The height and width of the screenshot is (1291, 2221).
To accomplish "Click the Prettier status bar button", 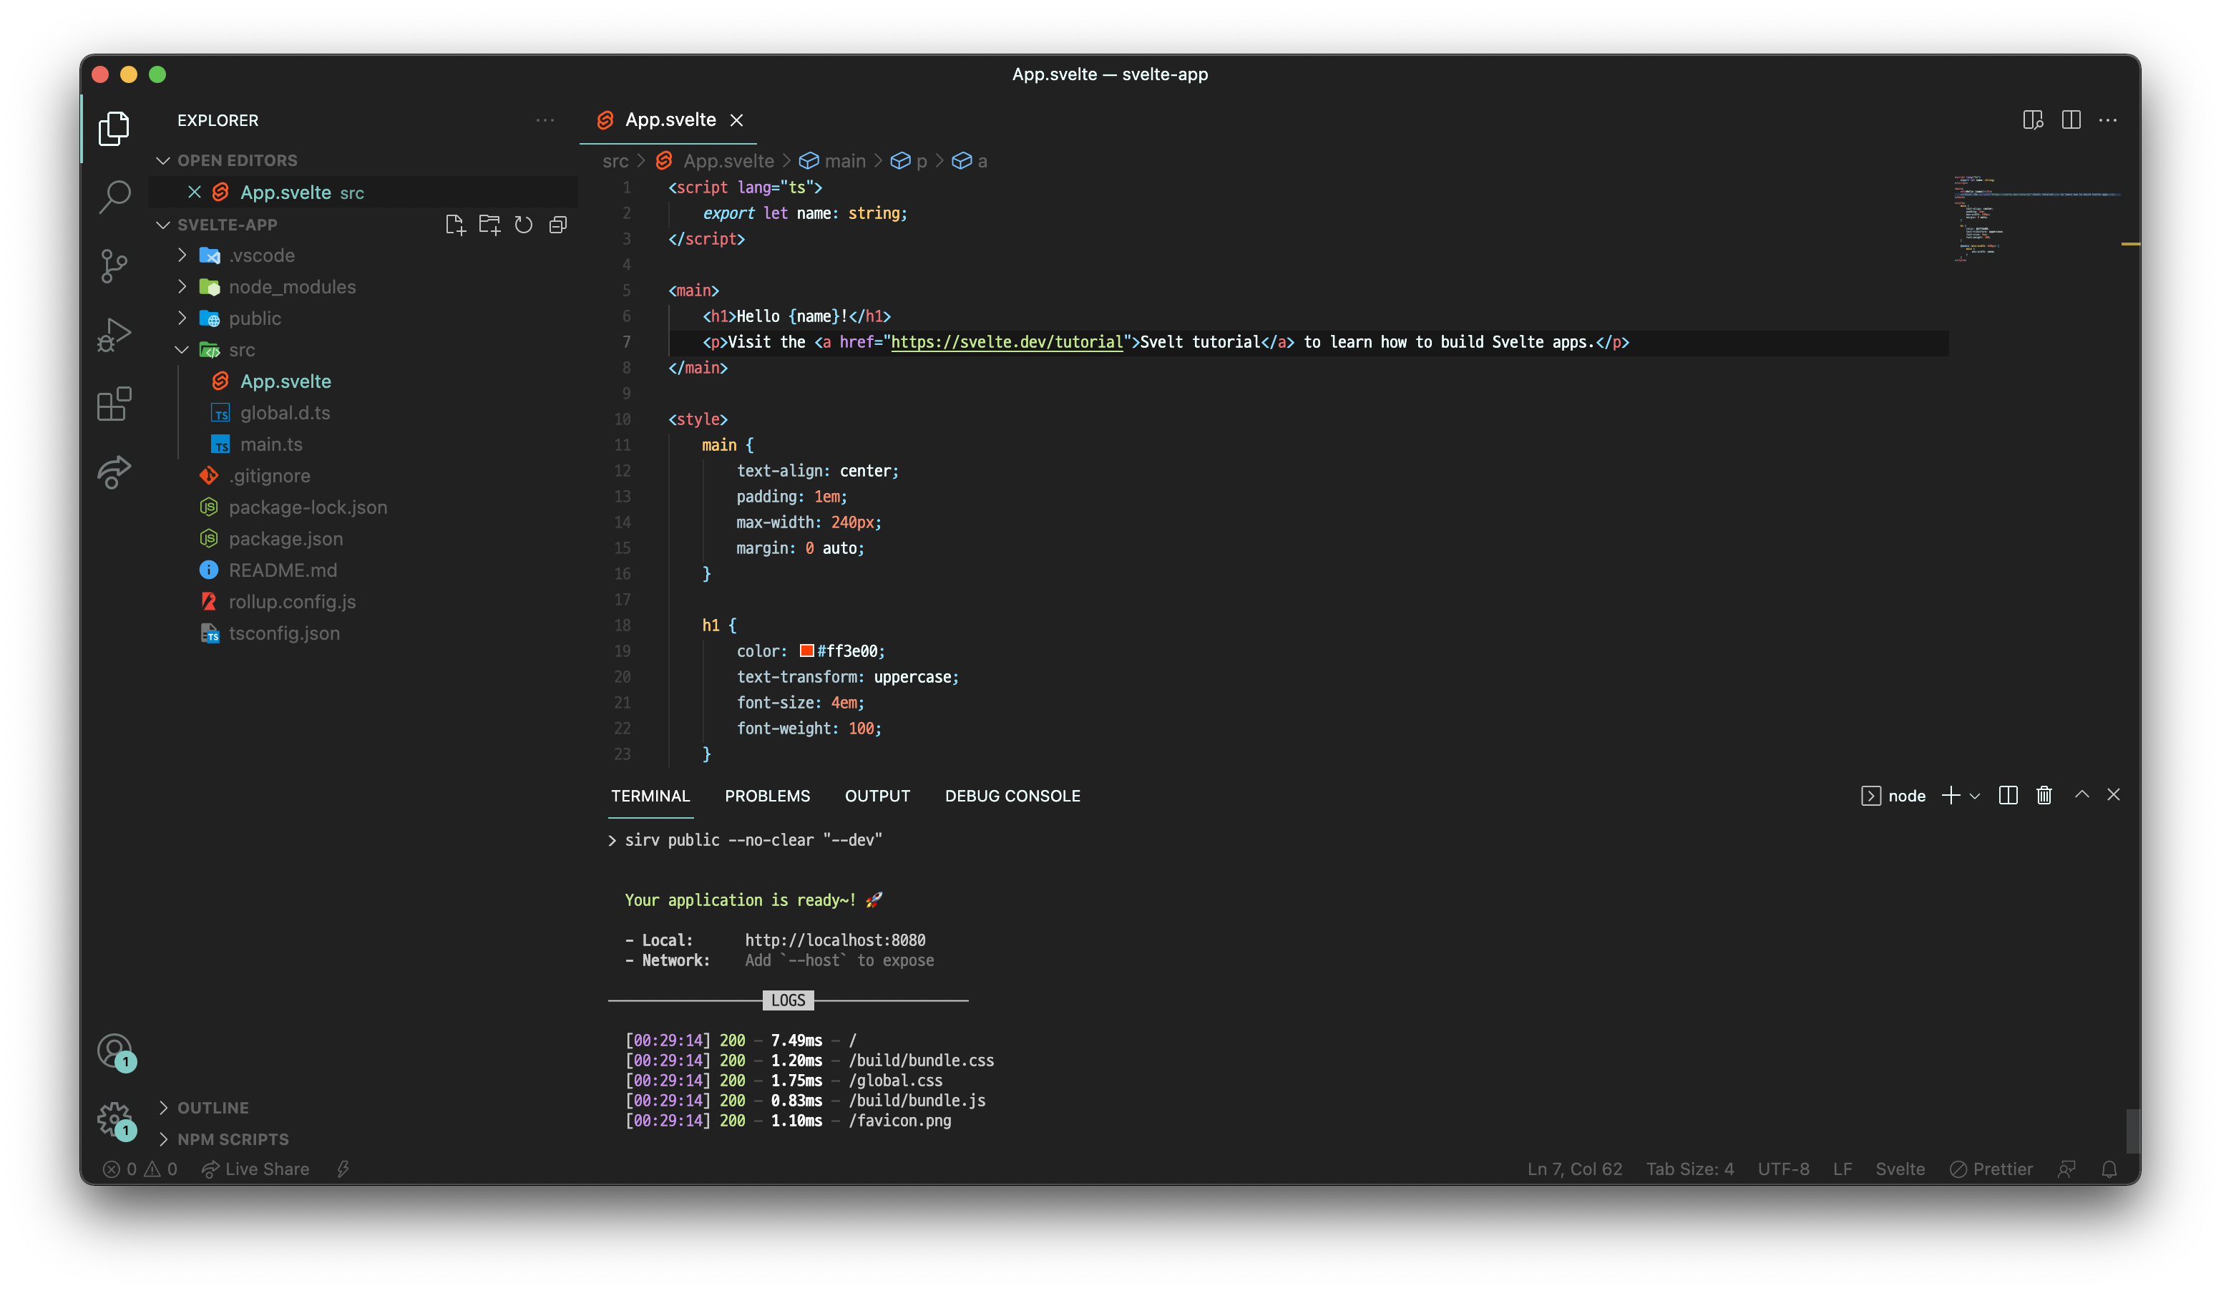I will click(x=1991, y=1169).
